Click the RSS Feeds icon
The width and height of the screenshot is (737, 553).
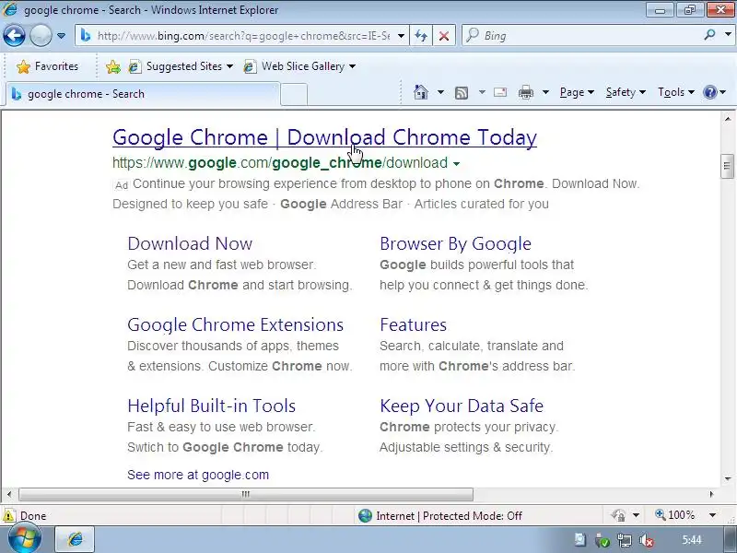click(462, 93)
